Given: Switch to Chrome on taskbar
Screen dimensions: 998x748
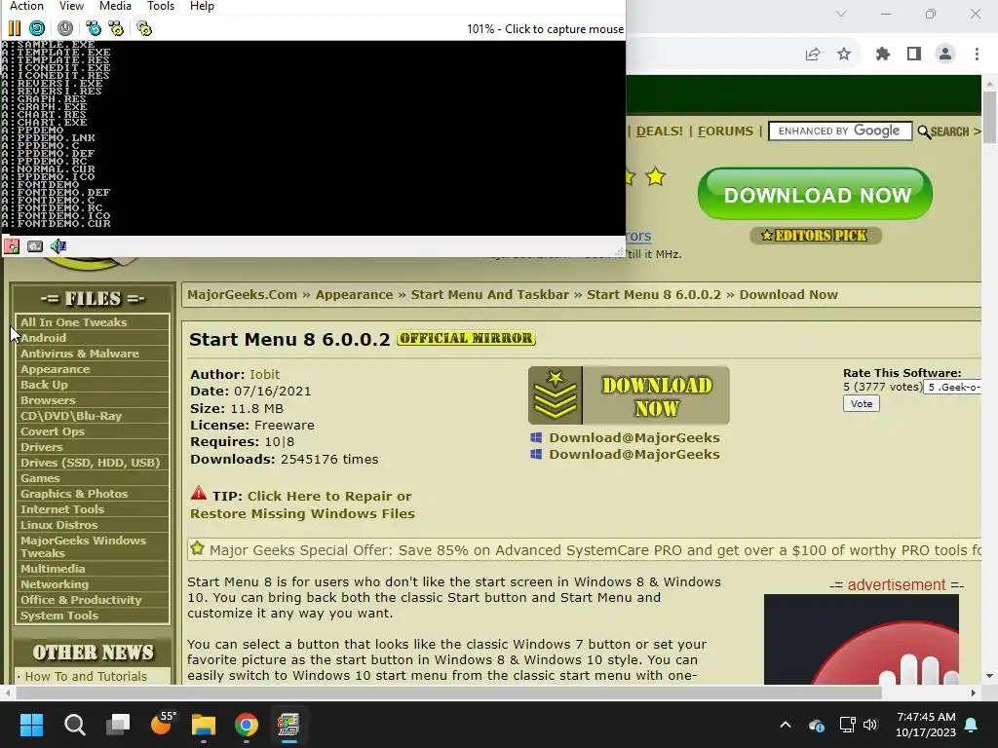Looking at the screenshot, I should tap(247, 725).
